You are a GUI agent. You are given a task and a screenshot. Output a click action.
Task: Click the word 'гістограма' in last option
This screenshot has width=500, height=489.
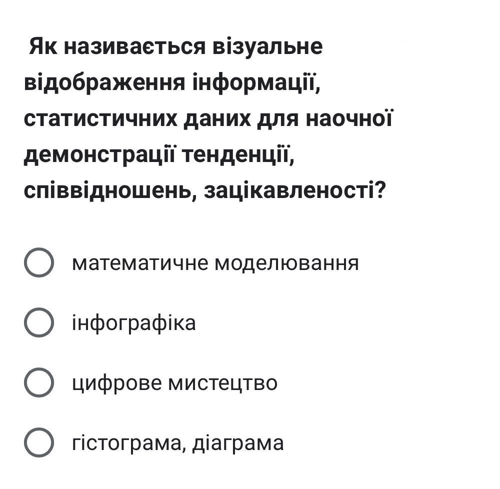pyautogui.click(x=129, y=443)
